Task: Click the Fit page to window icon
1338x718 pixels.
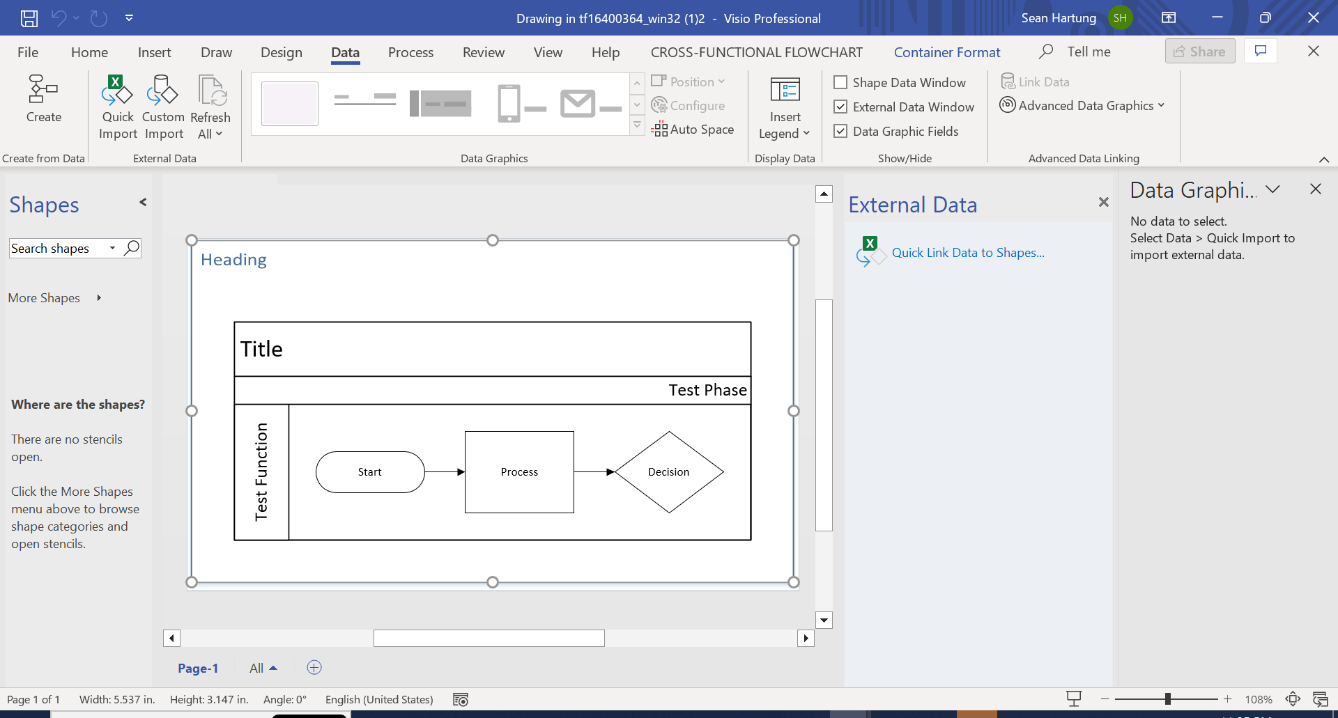Action: click(1293, 699)
